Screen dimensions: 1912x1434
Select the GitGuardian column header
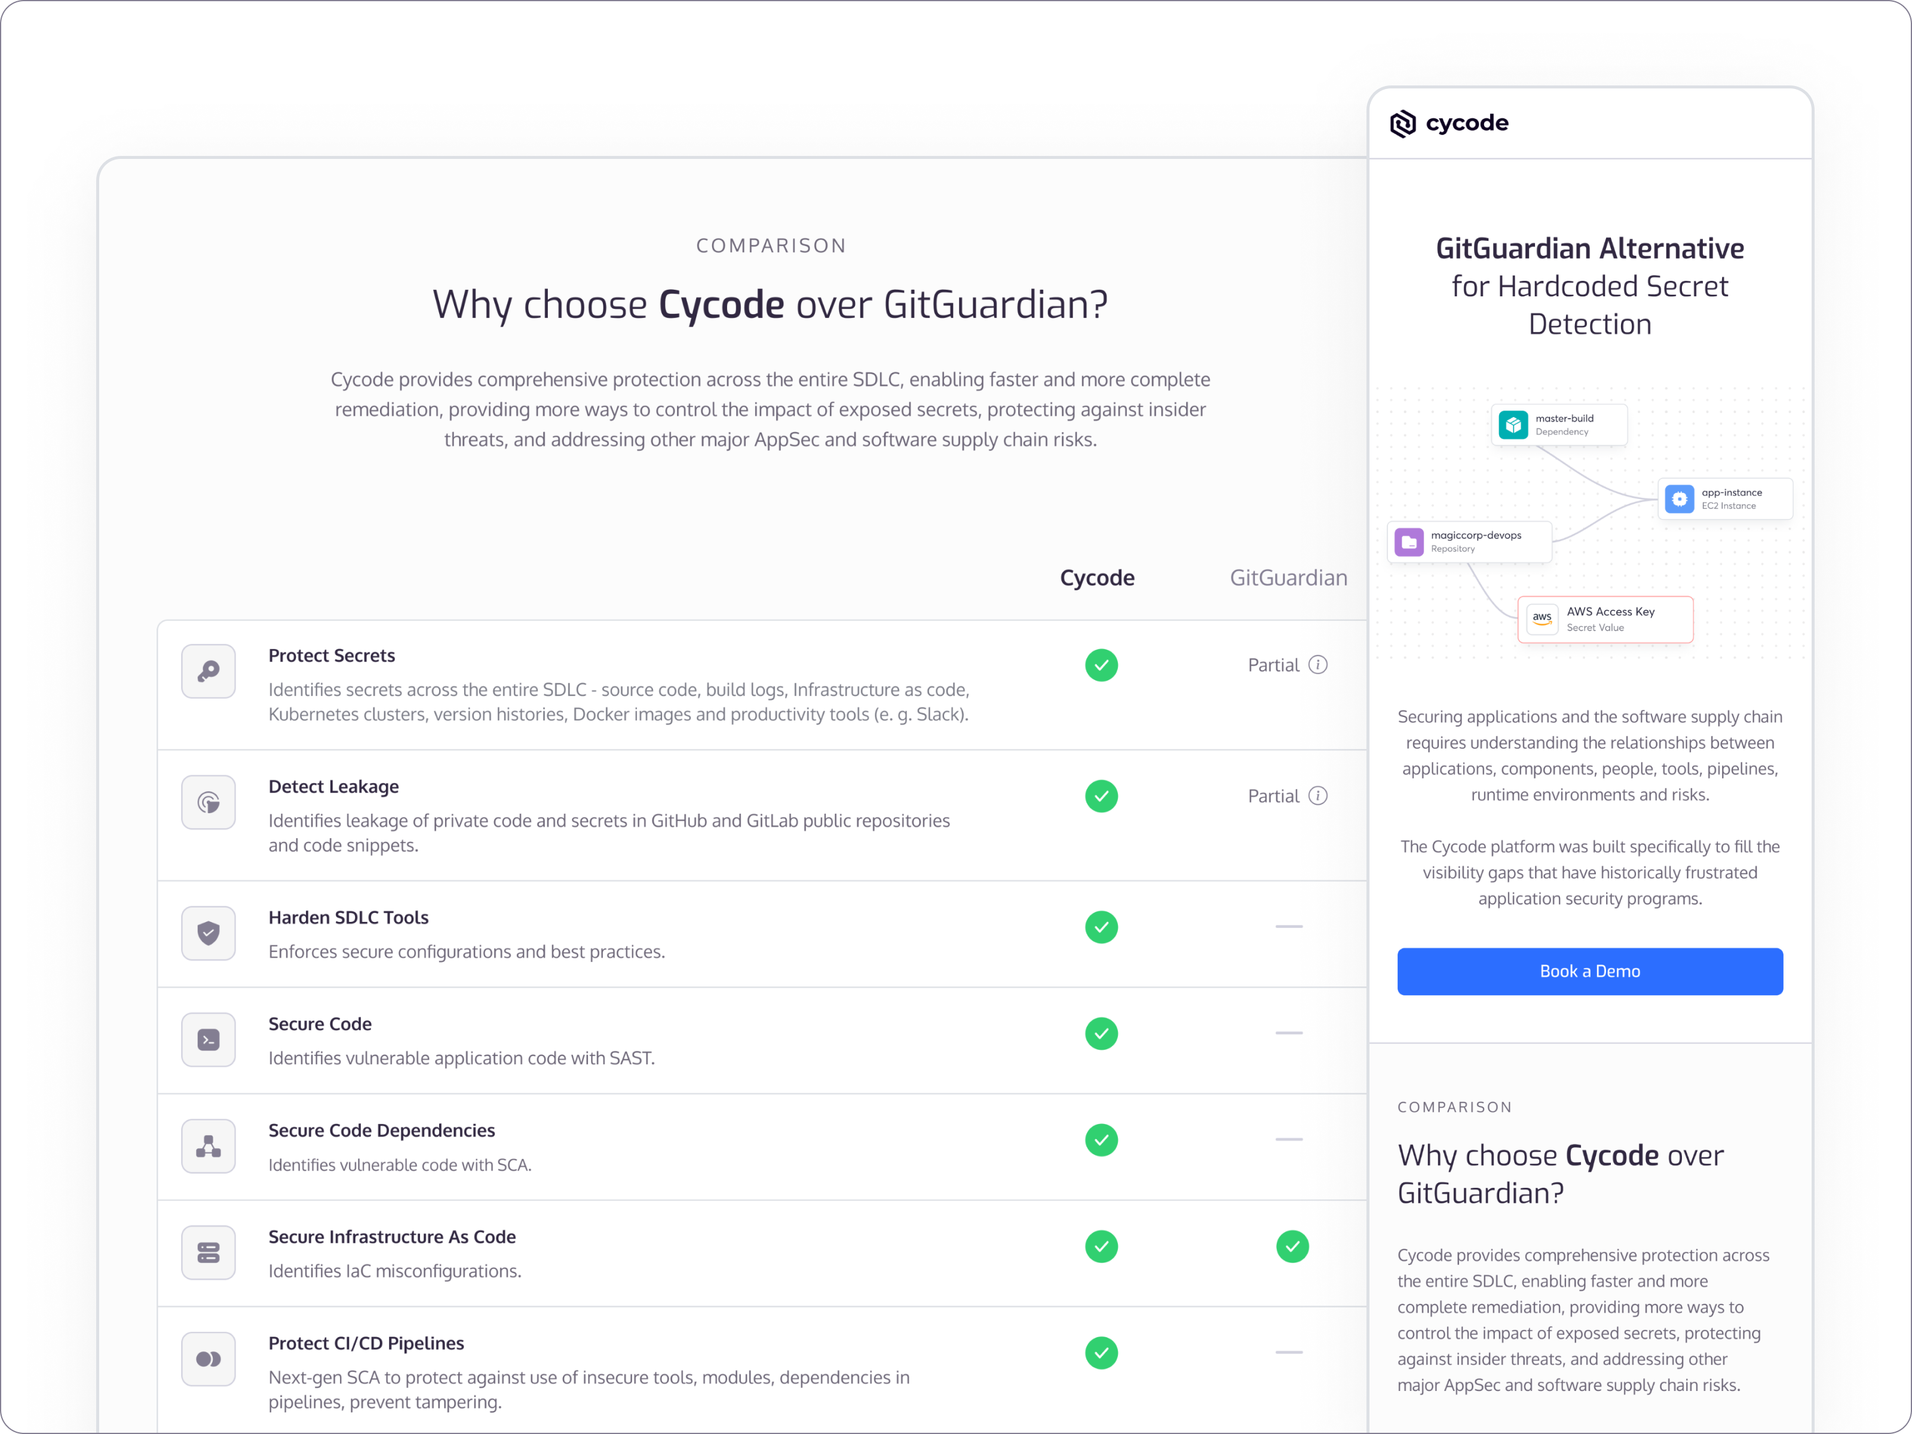[x=1289, y=577]
